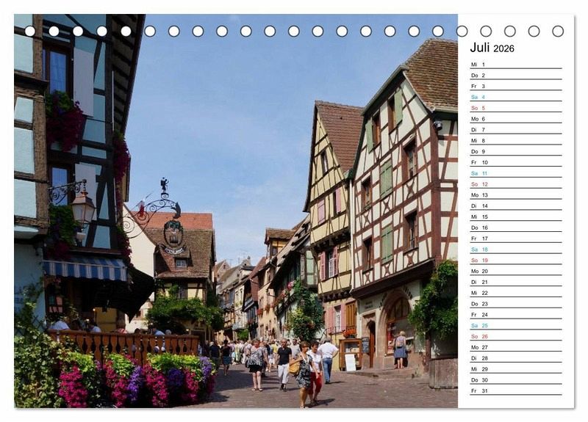
Task: Select the 'So 12' calendar row
Action: pyautogui.click(x=516, y=184)
